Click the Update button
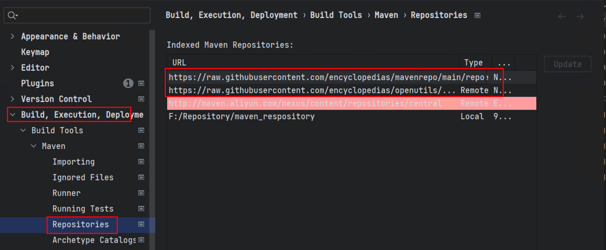 pos(568,64)
